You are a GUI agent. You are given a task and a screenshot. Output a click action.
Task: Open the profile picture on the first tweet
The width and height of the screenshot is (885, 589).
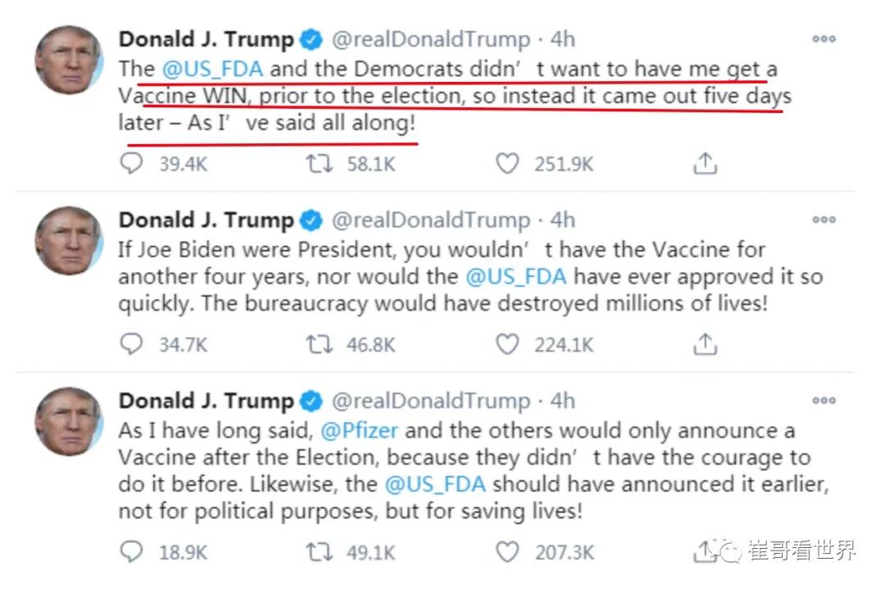(69, 60)
